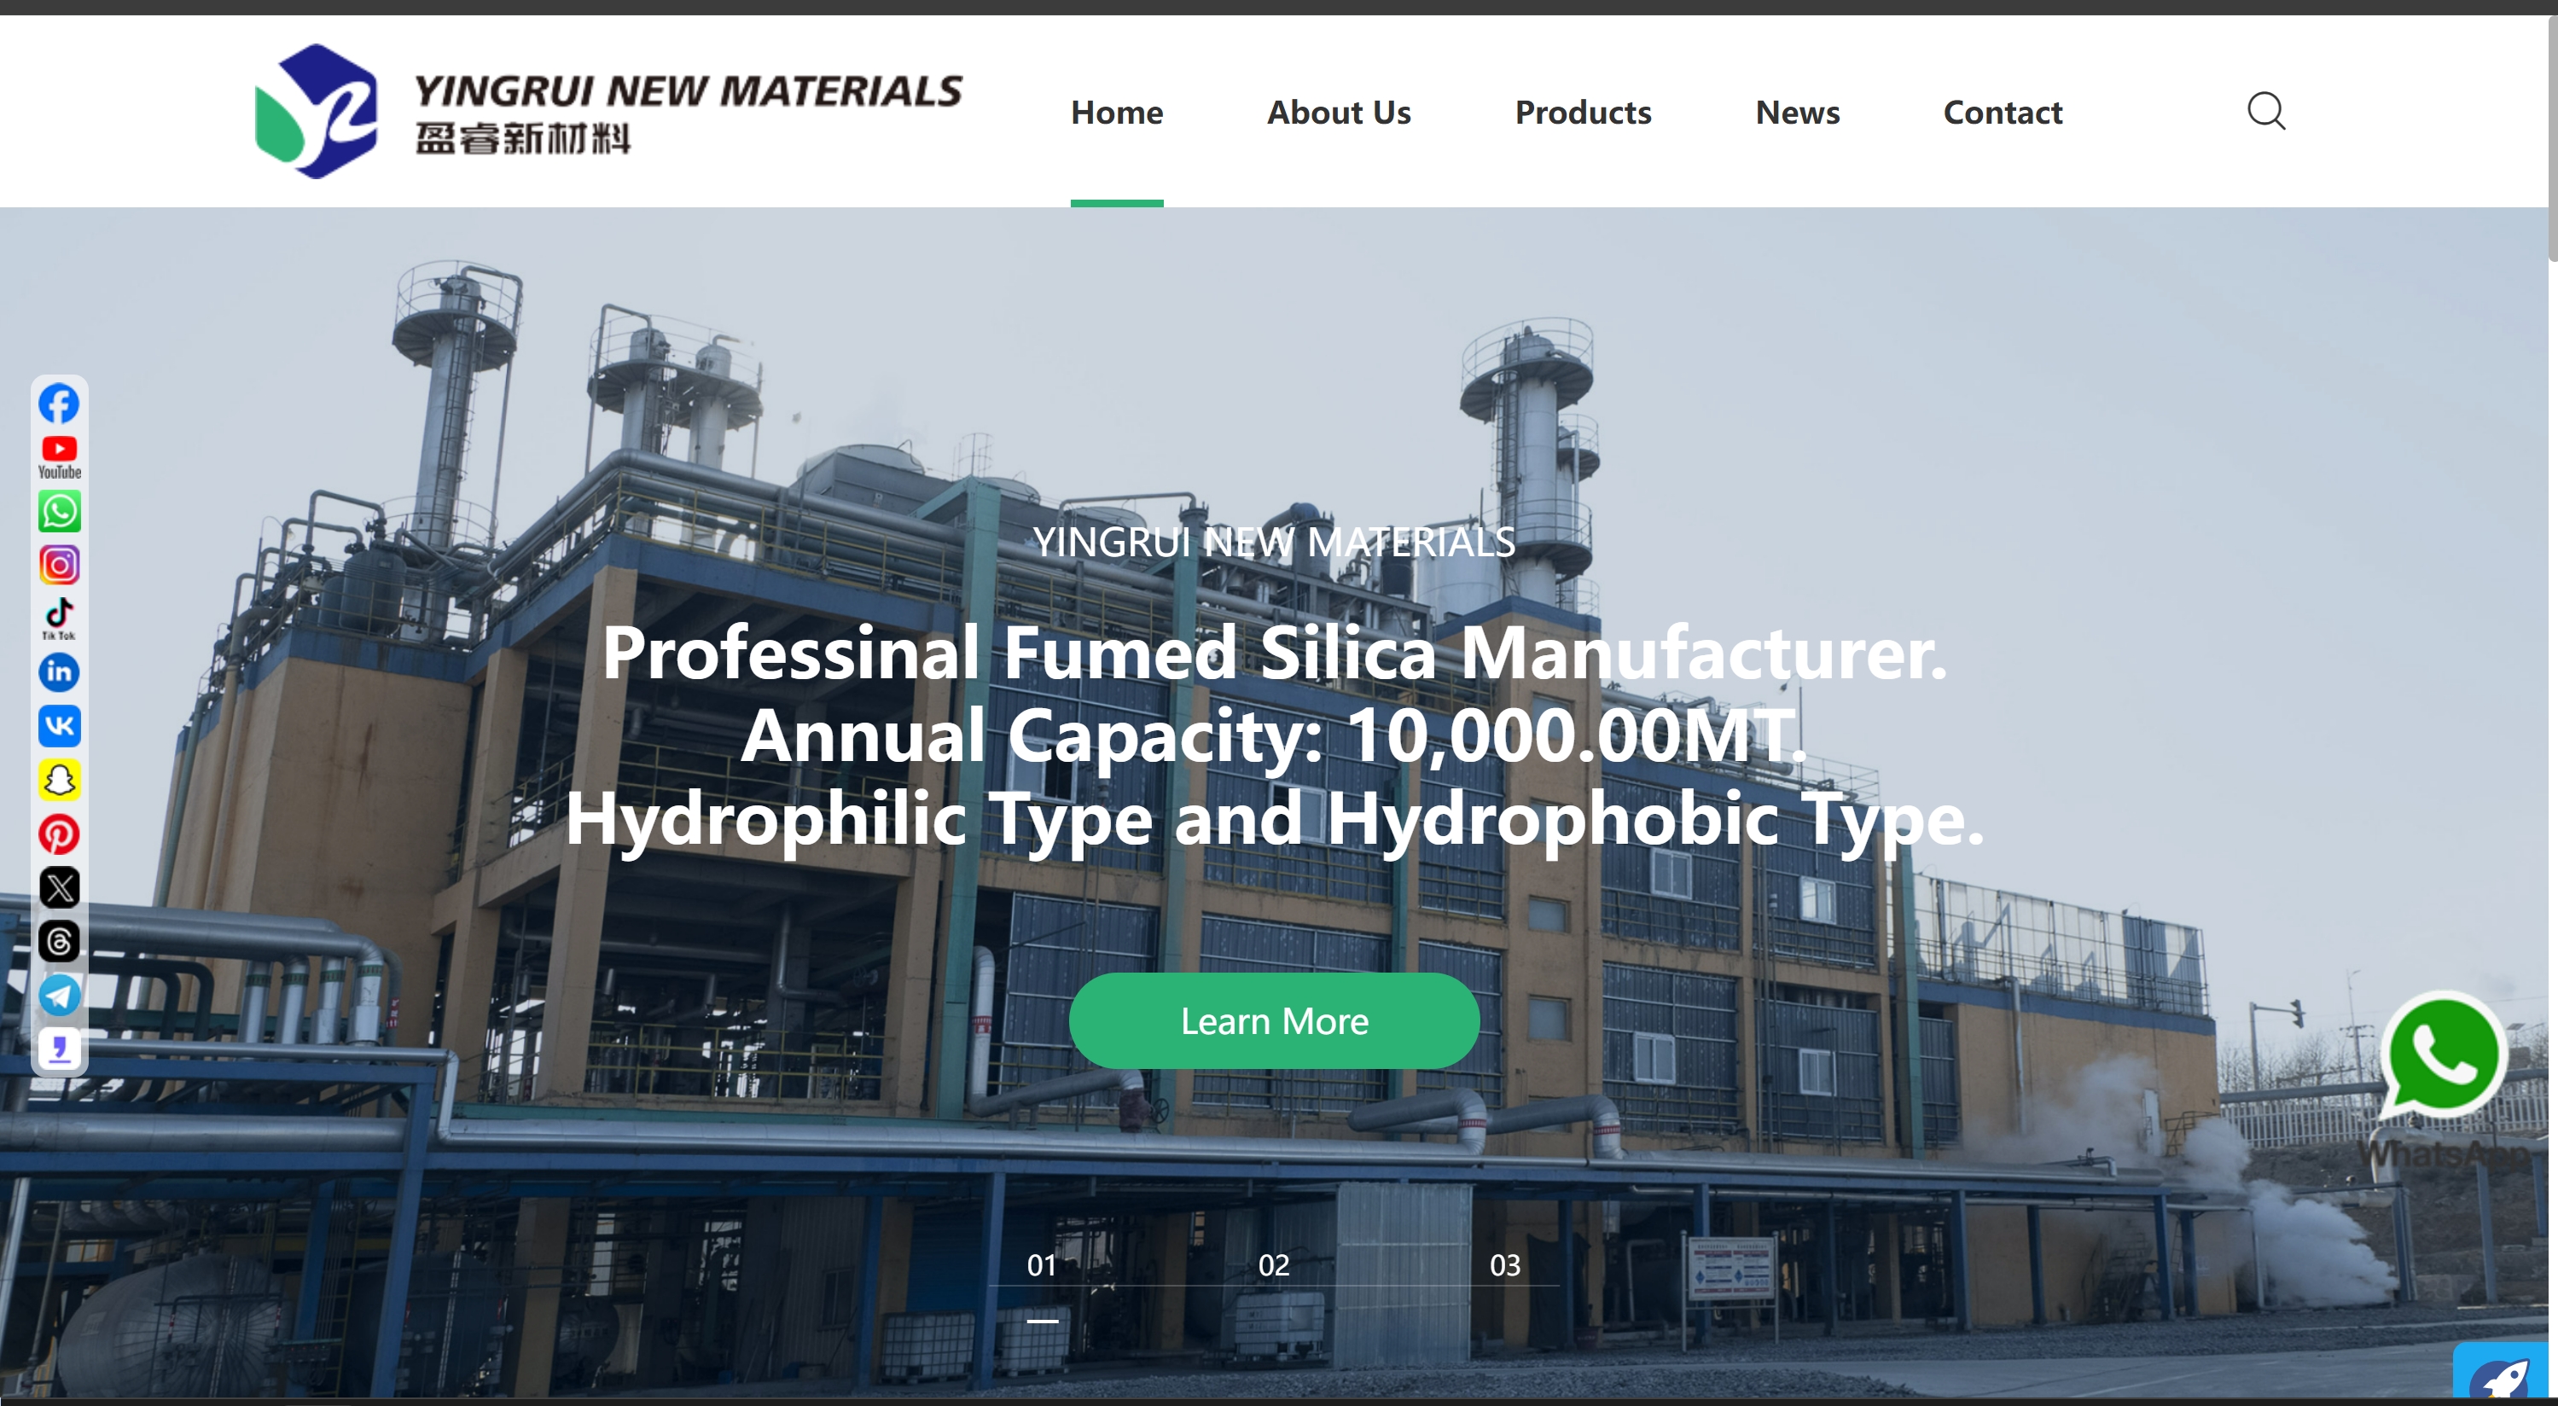
Task: Click the Threads social icon
Action: pyautogui.click(x=59, y=941)
